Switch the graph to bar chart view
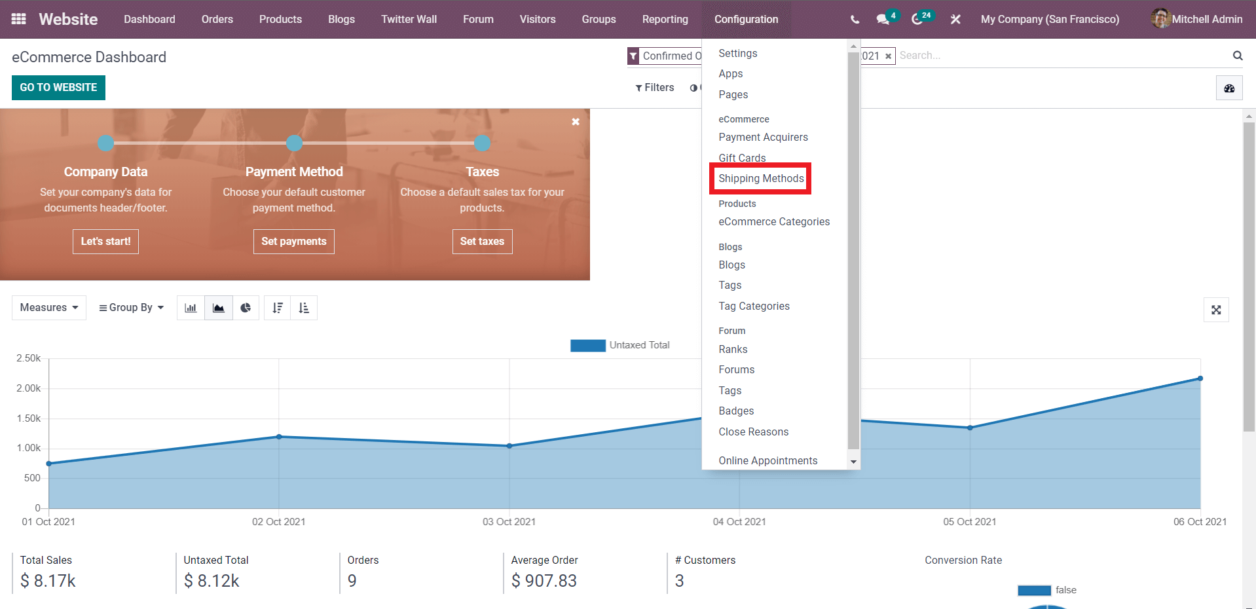This screenshot has height=609, width=1256. tap(191, 308)
